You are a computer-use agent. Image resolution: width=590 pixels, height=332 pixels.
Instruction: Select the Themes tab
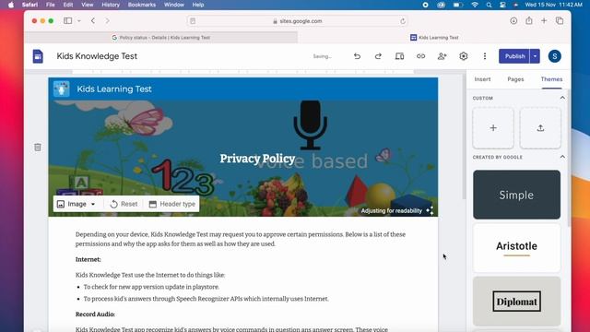[551, 79]
